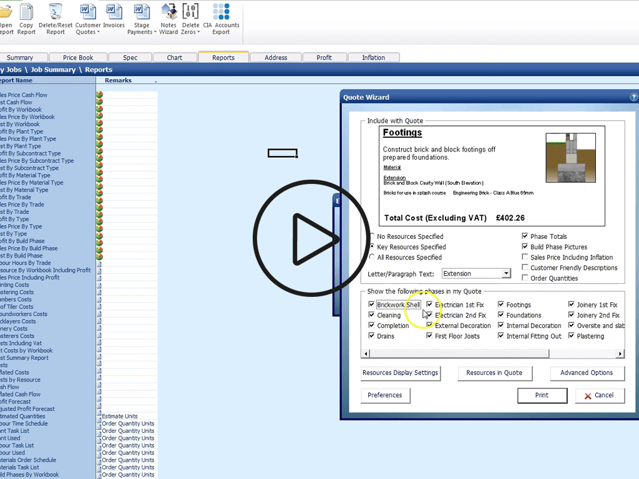Switch to the Inflation tab

point(374,57)
